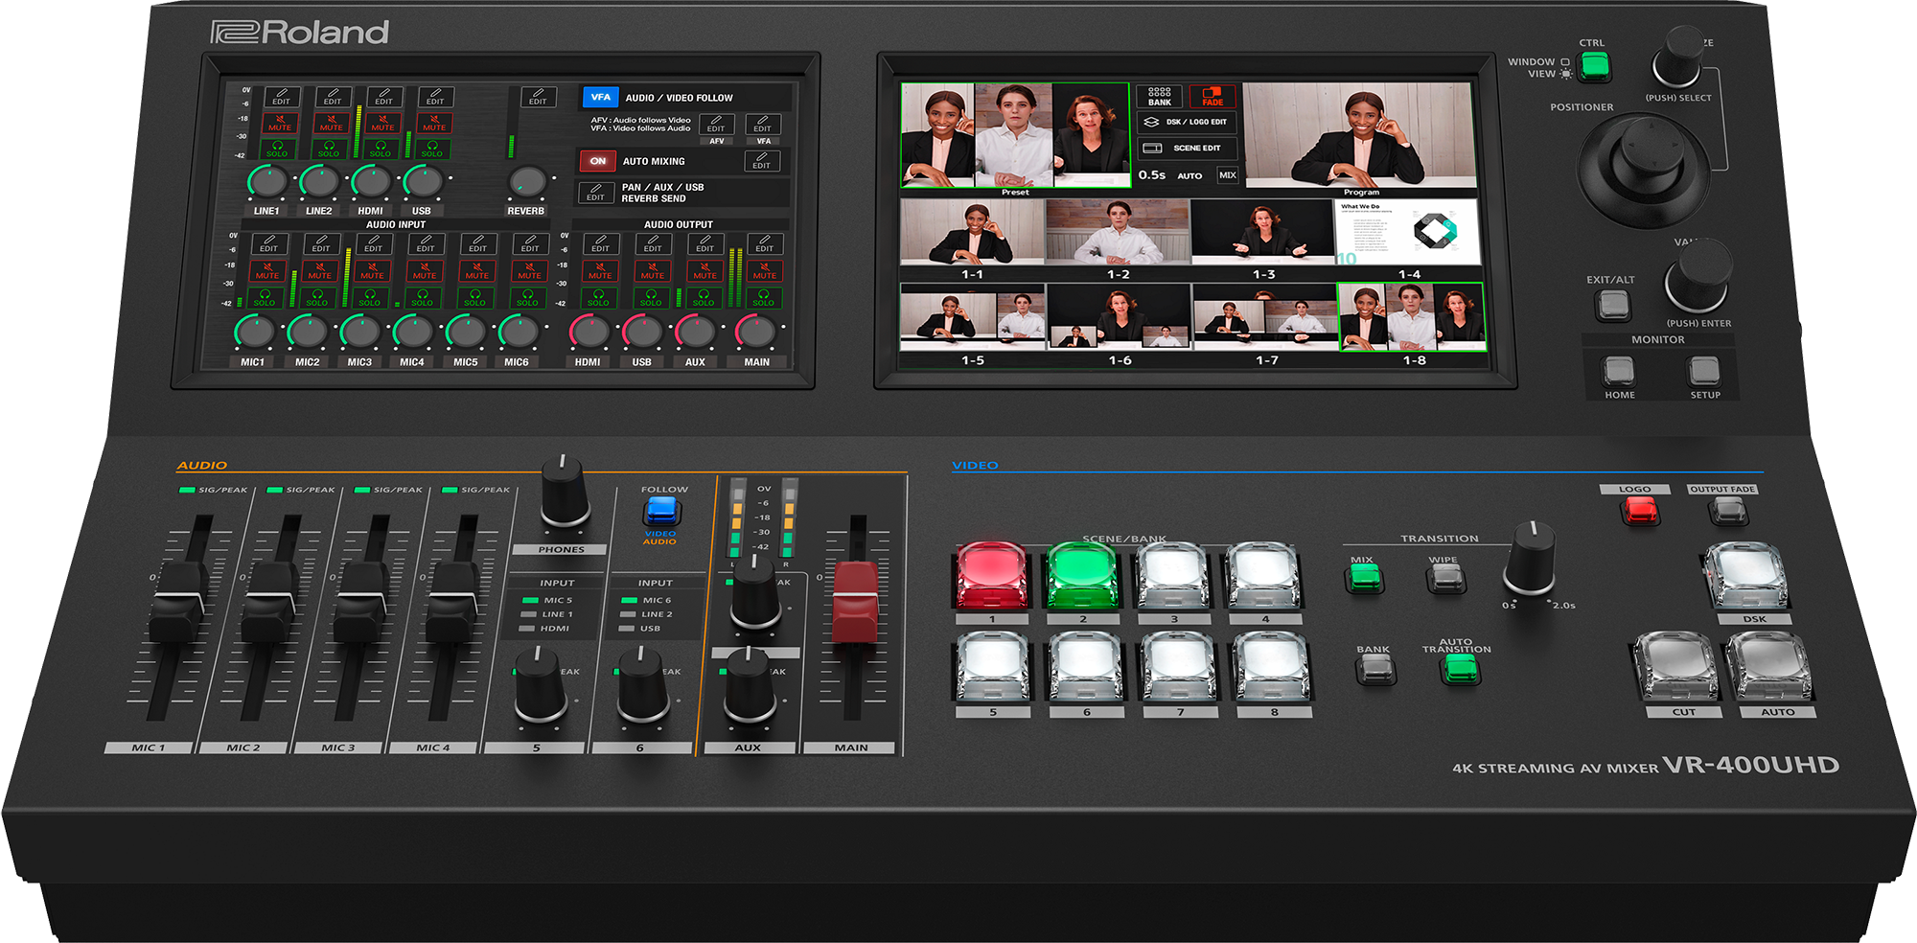This screenshot has width=1917, height=943.
Task: Select the AFV tab under Audio Follows Video
Action: [716, 141]
